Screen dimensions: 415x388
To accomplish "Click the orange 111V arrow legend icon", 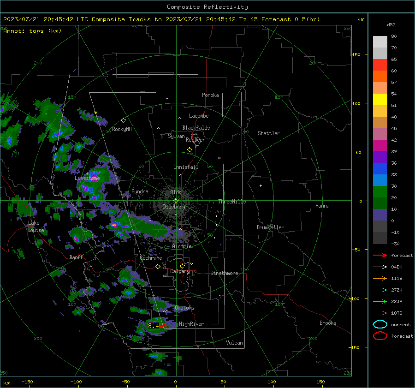I will click(x=380, y=278).
